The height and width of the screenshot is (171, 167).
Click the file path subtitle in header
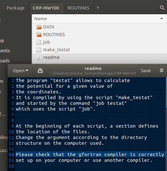[93, 73]
